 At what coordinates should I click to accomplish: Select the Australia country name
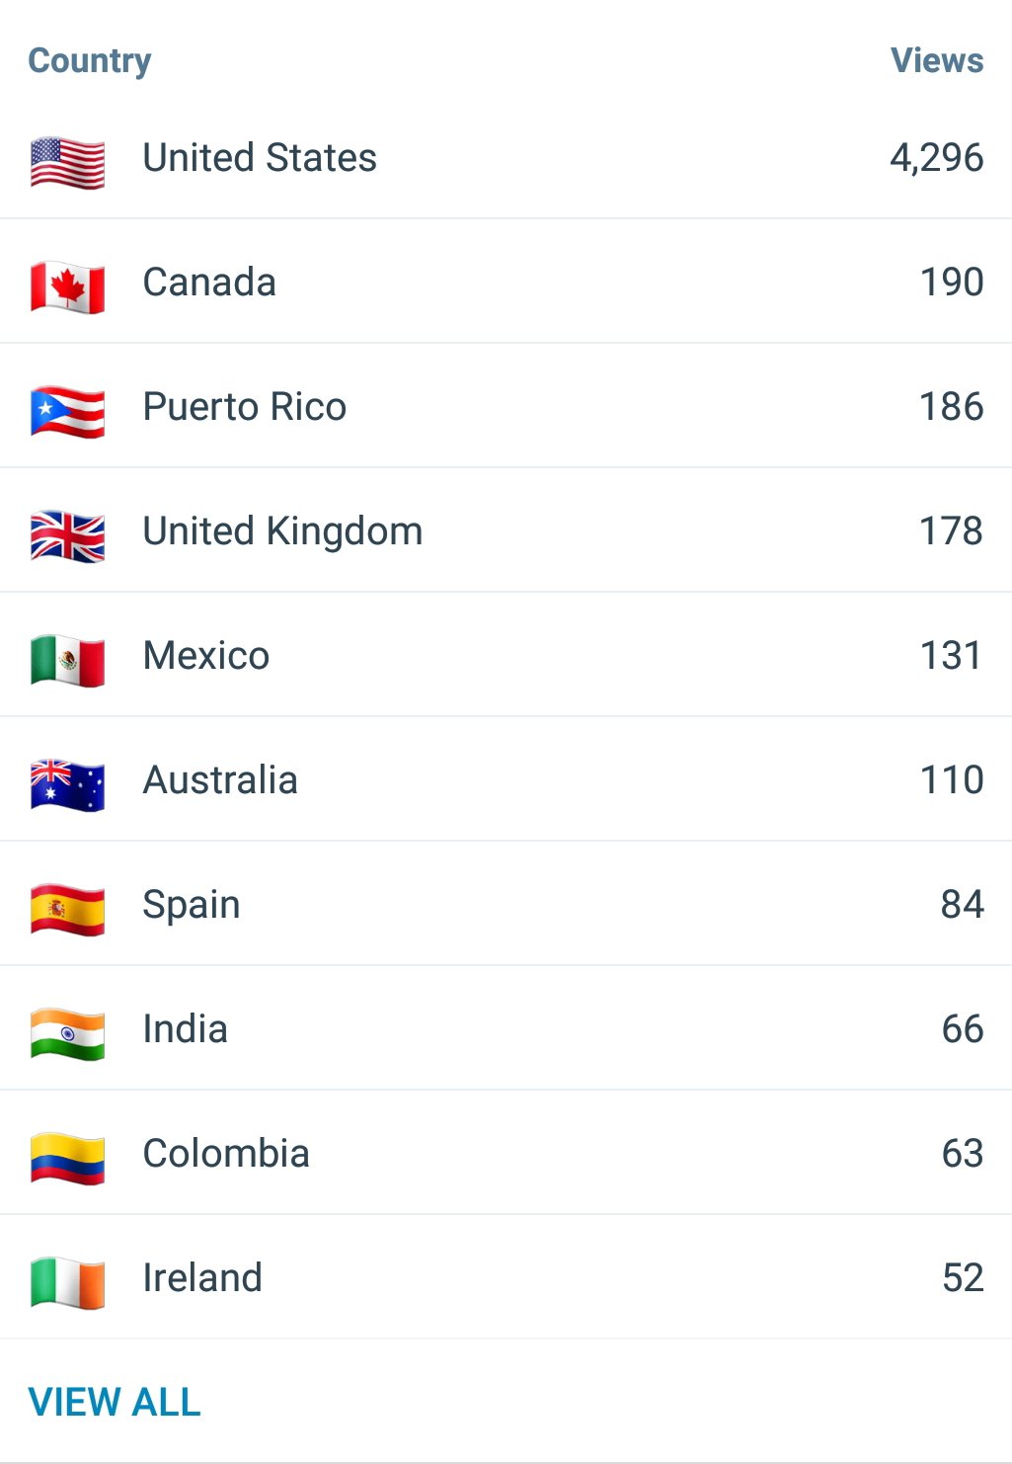pyautogui.click(x=220, y=780)
